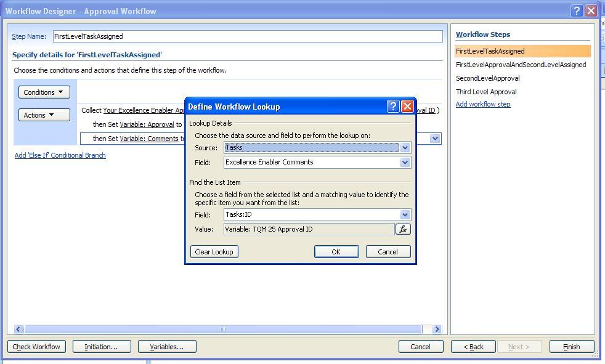Click the Finish button
The height and width of the screenshot is (364, 605).
pyautogui.click(x=572, y=347)
